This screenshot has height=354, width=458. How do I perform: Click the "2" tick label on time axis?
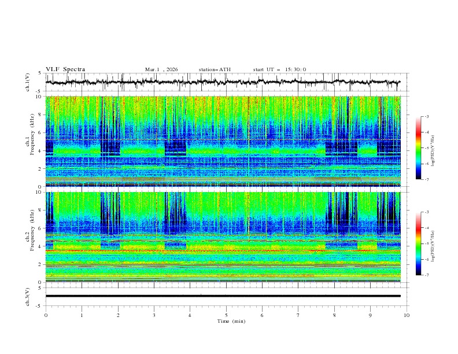coord(118,315)
